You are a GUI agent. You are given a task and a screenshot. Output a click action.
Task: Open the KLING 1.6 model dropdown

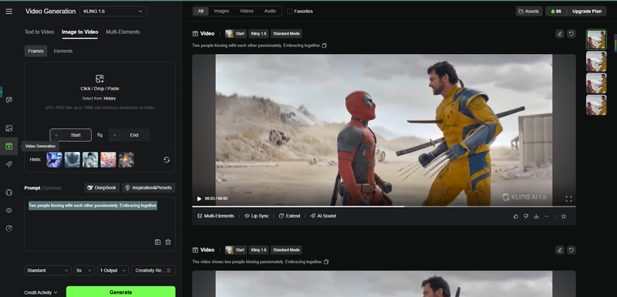coord(113,12)
